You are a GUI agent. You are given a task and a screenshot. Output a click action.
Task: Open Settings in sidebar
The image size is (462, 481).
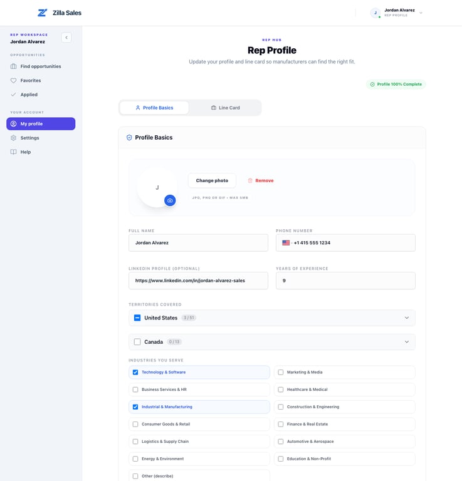(x=41, y=138)
